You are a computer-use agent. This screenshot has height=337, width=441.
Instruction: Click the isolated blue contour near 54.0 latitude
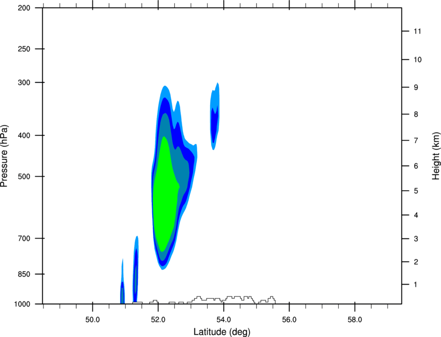click(x=215, y=116)
